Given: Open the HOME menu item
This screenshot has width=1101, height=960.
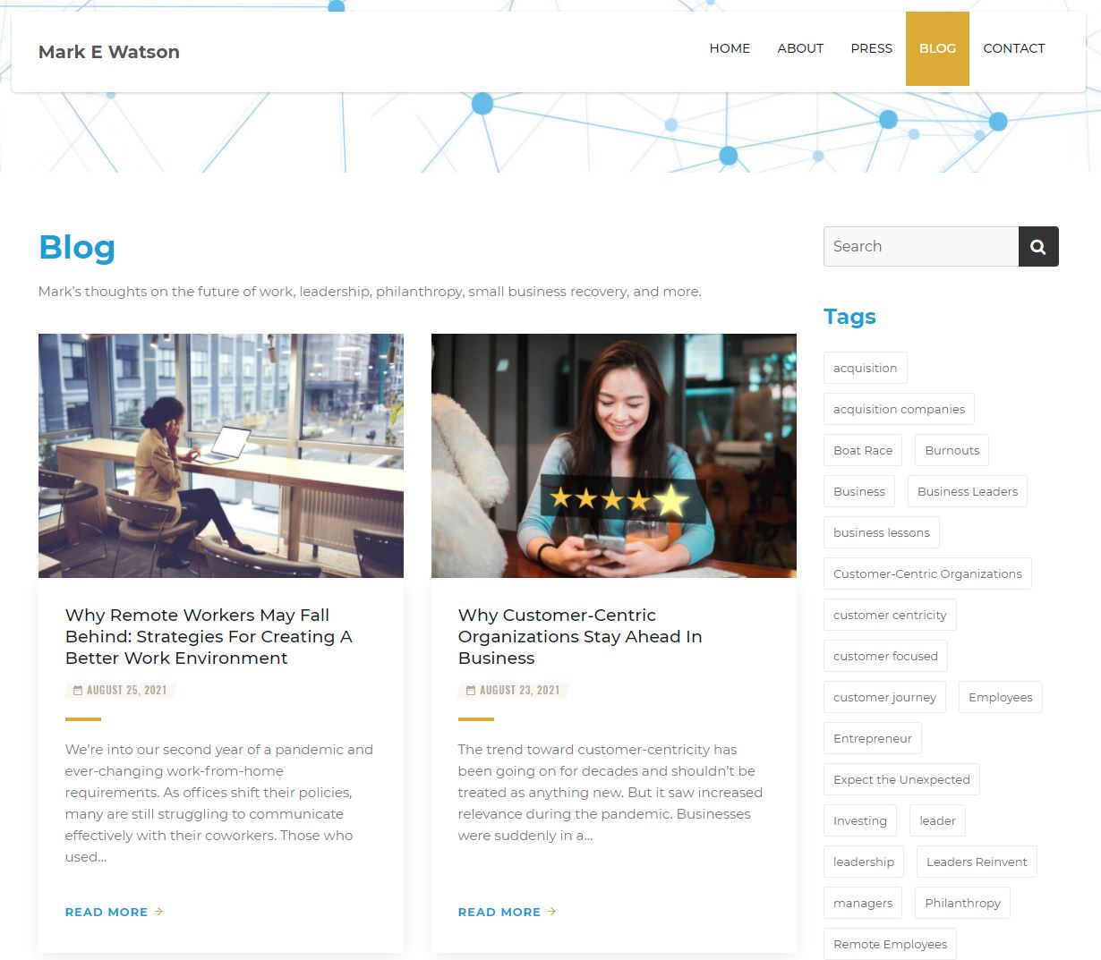Looking at the screenshot, I should pos(730,48).
